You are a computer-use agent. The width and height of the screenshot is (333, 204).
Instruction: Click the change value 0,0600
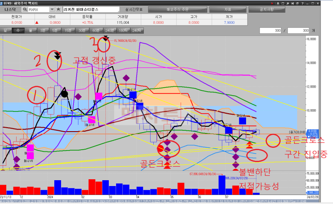coord(55,22)
